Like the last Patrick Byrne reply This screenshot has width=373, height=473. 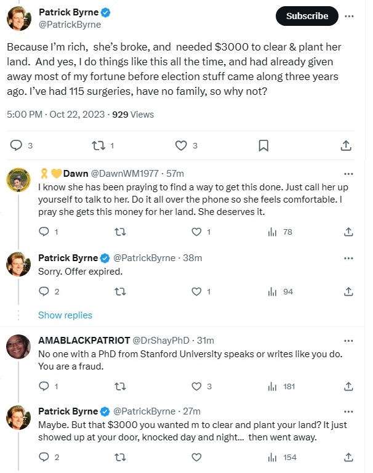tap(196, 458)
